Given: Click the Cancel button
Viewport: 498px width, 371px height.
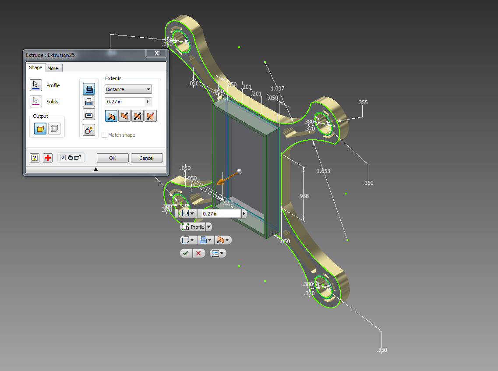Looking at the screenshot, I should tap(146, 158).
